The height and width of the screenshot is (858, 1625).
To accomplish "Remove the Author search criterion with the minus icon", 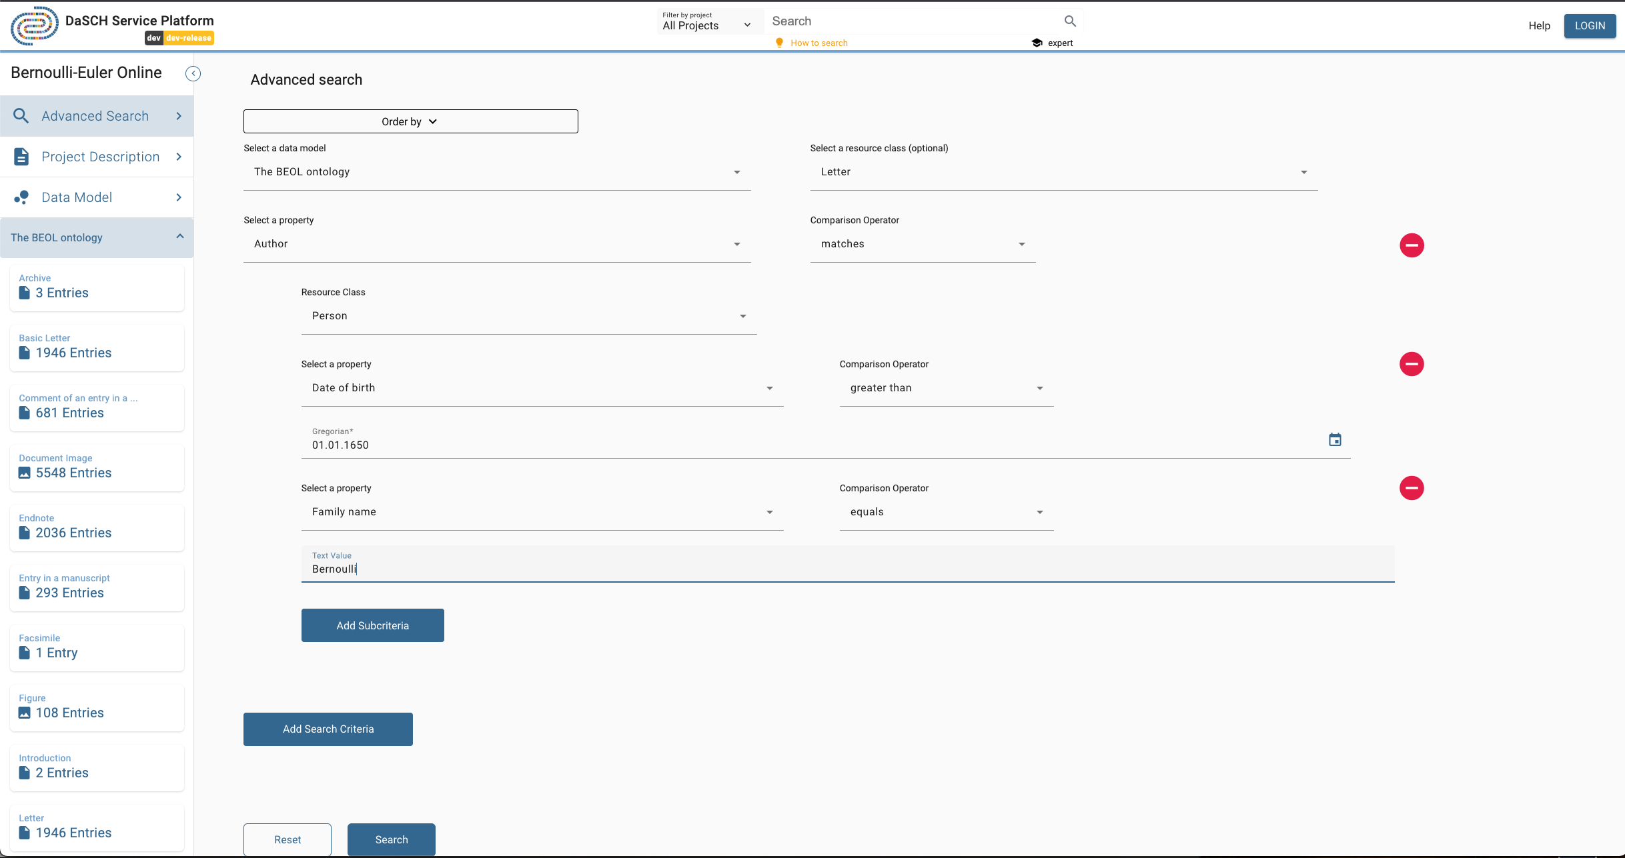I will coord(1412,245).
